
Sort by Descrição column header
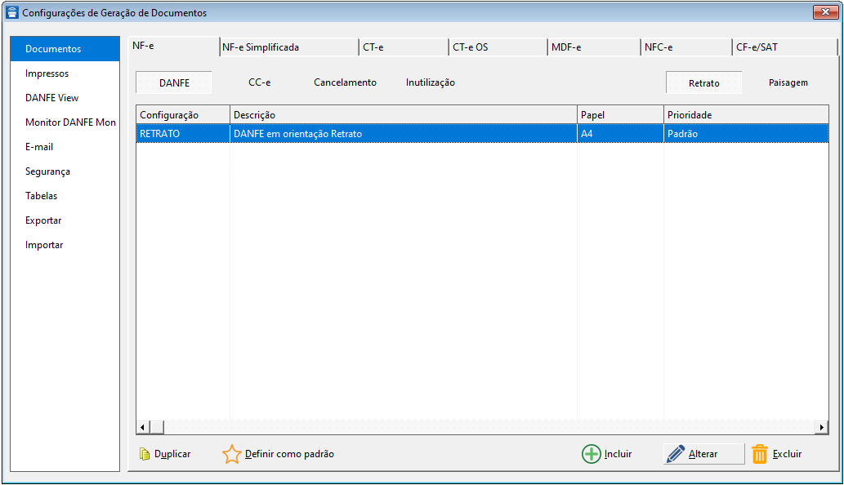(x=403, y=115)
